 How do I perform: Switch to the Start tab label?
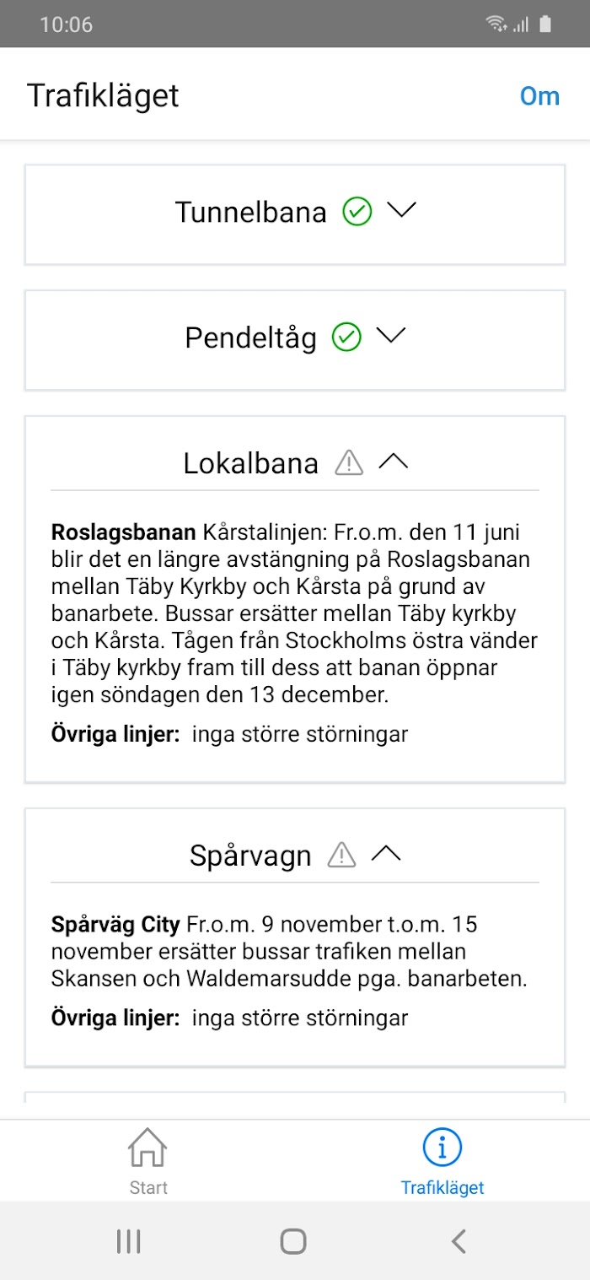[x=148, y=1187]
